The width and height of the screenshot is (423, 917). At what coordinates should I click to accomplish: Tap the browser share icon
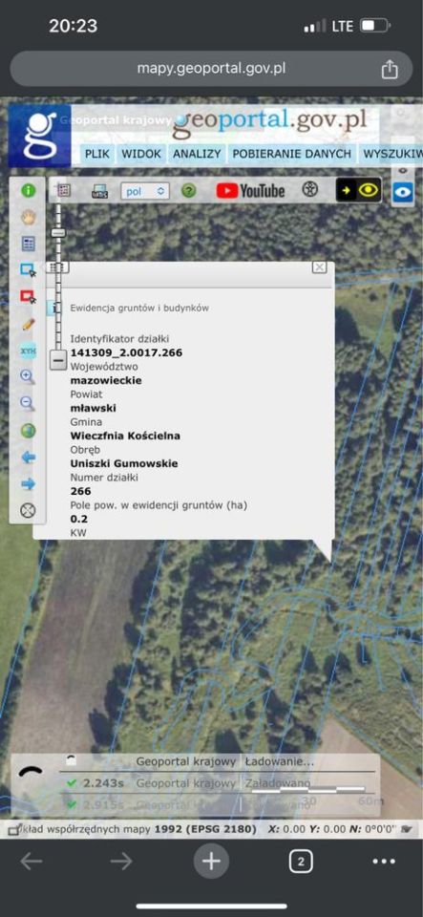(x=390, y=69)
